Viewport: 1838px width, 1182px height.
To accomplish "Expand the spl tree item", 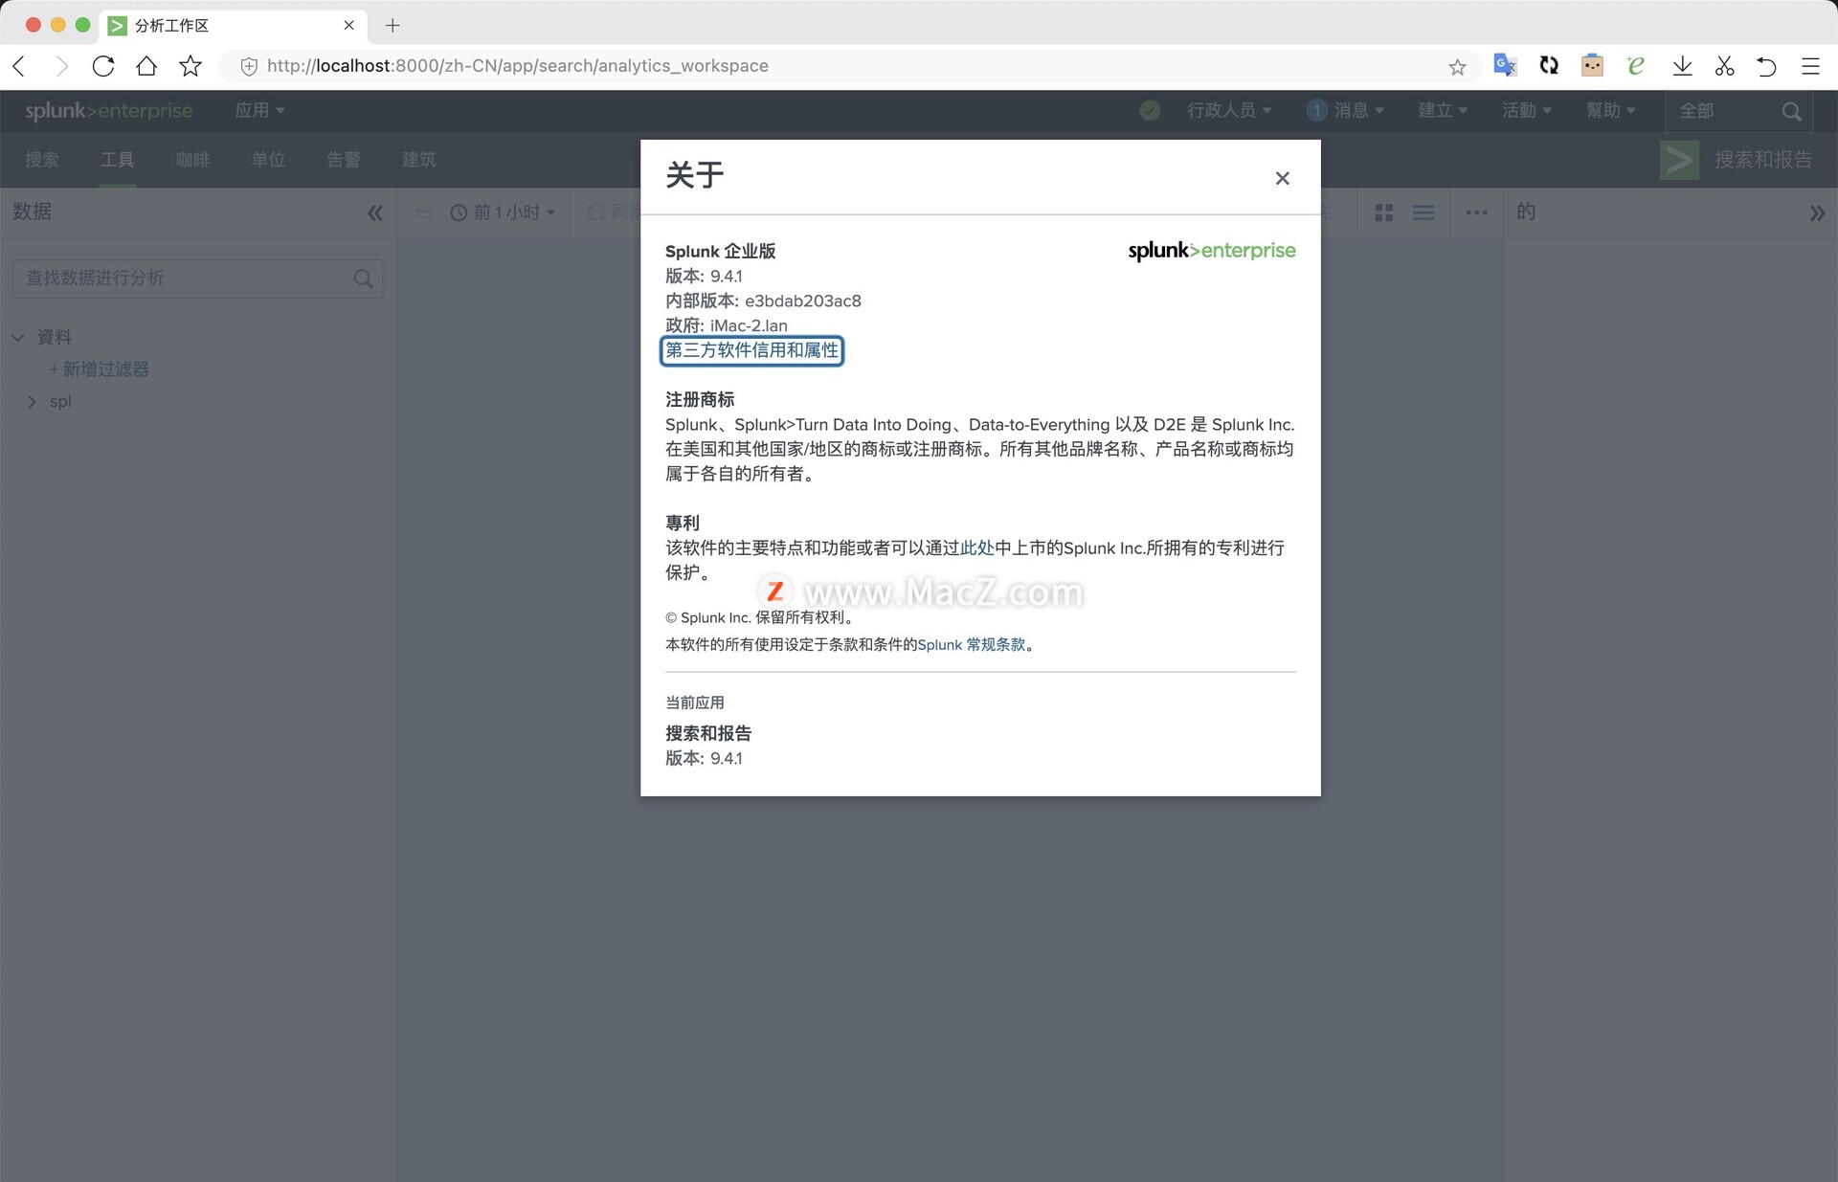I will click(x=32, y=402).
